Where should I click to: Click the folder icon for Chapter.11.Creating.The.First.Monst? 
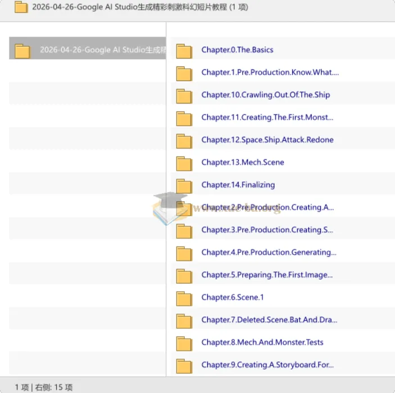[x=184, y=119]
